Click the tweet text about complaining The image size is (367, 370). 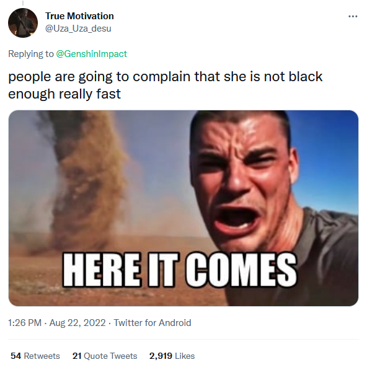coord(165,85)
